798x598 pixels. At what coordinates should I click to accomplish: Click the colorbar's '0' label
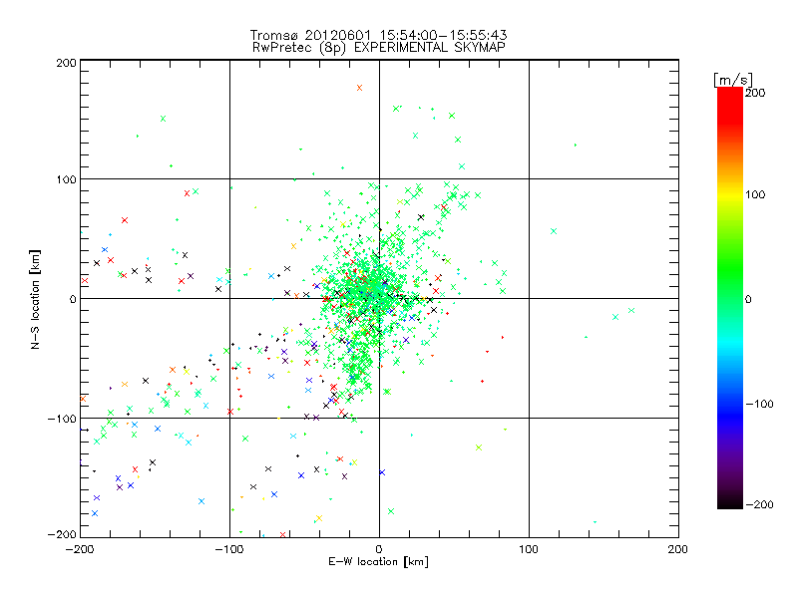click(x=748, y=299)
